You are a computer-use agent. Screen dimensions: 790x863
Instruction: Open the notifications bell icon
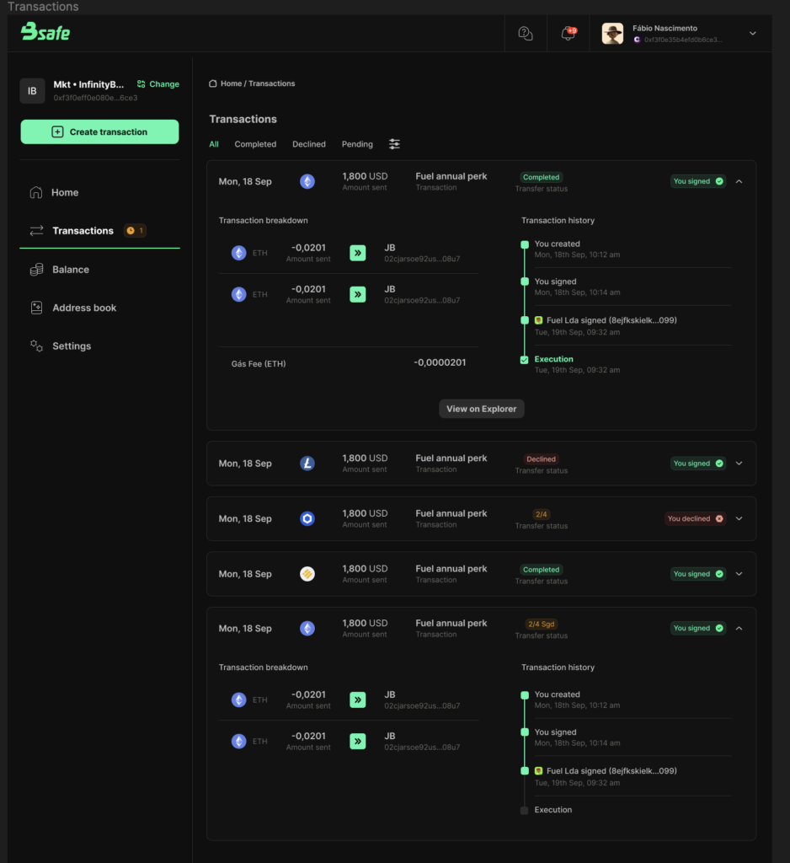click(x=568, y=34)
